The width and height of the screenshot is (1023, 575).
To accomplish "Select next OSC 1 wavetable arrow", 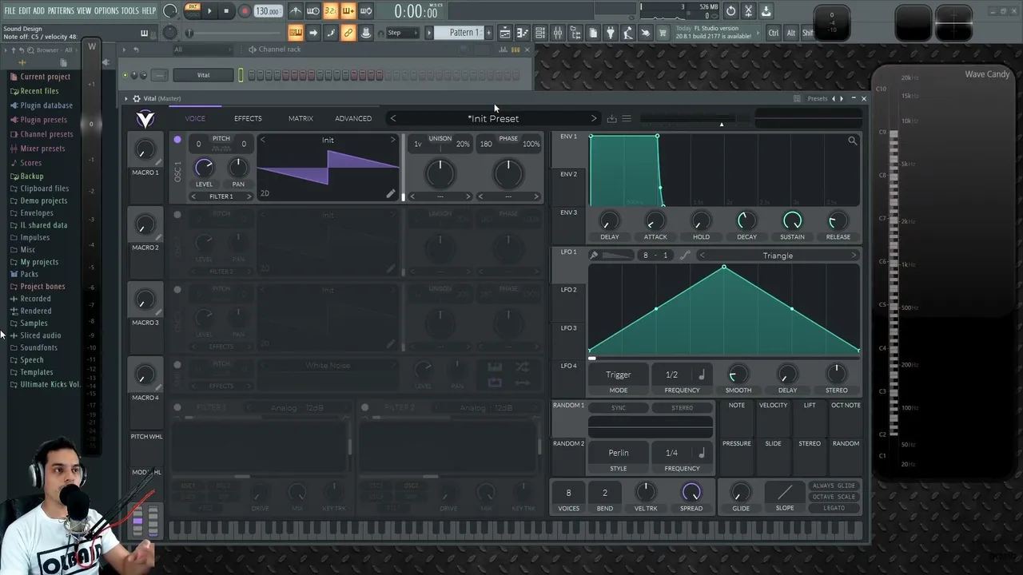I will click(392, 140).
